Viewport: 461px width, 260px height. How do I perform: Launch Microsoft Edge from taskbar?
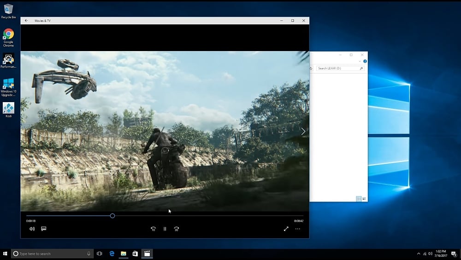(112, 254)
